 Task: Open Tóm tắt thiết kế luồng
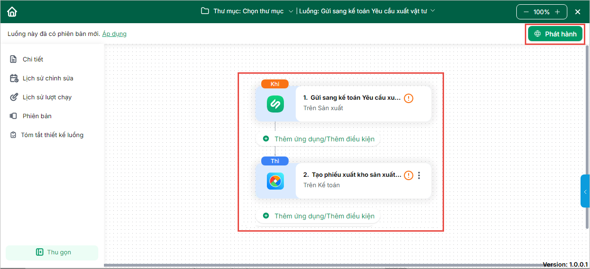point(47,135)
